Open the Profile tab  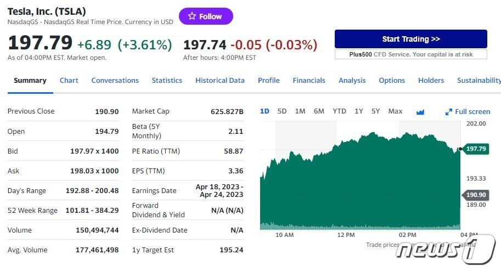point(269,80)
